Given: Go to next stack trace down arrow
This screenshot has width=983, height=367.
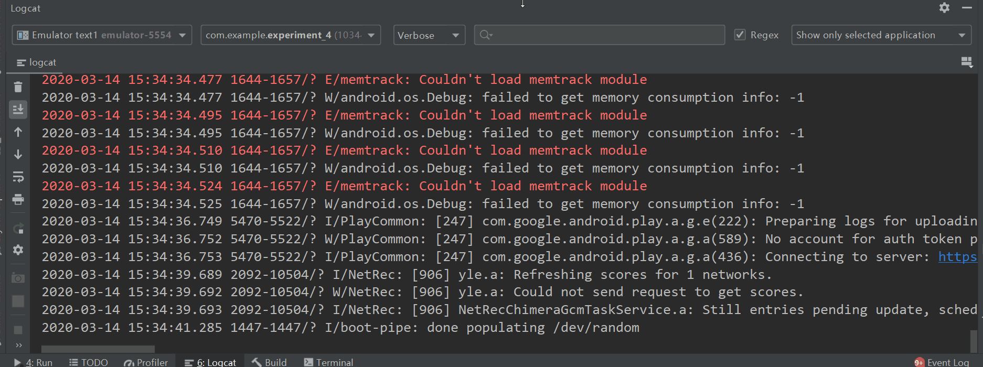Looking at the screenshot, I should (18, 154).
